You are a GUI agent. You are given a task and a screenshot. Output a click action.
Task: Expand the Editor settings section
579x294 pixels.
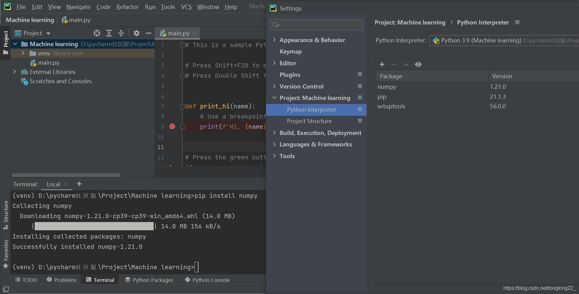point(274,63)
